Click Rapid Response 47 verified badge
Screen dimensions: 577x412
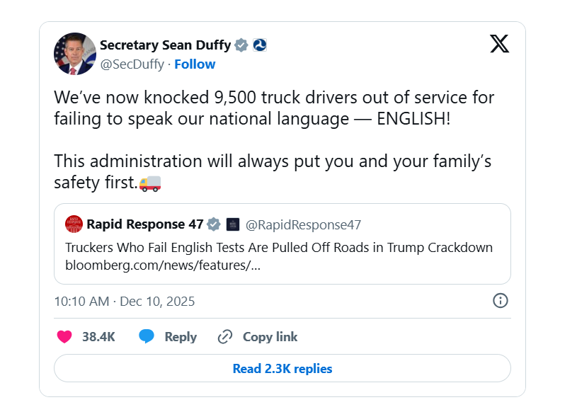[x=214, y=225]
